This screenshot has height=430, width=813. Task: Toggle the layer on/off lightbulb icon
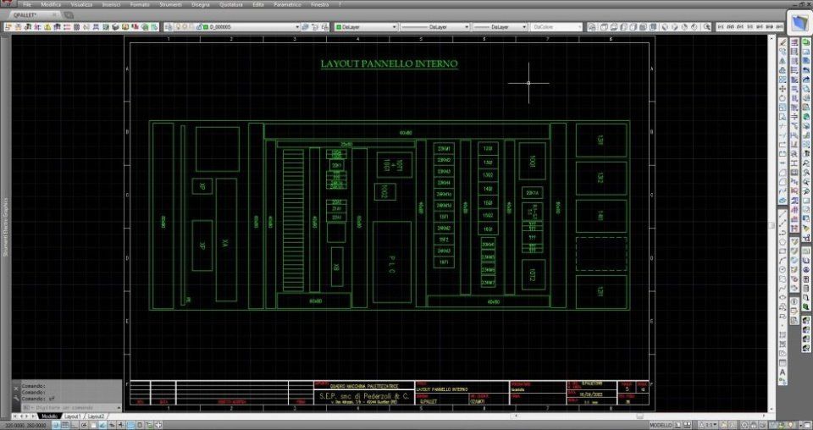tap(179, 27)
